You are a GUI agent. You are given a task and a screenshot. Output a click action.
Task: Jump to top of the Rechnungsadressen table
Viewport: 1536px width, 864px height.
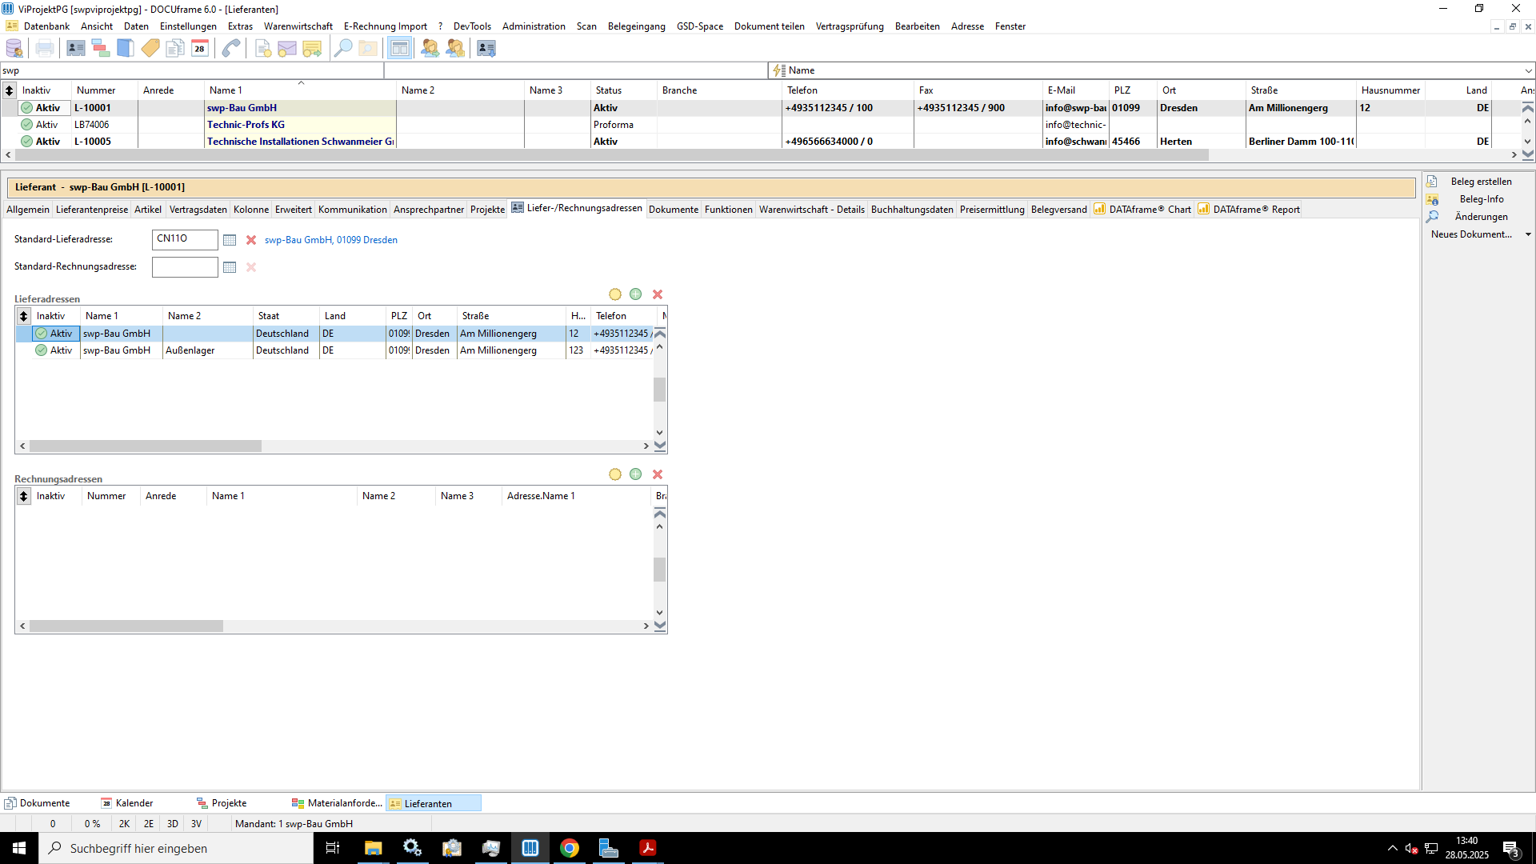(660, 514)
